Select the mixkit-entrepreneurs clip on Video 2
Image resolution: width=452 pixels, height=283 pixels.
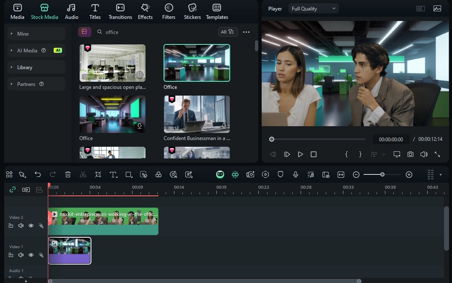(103, 221)
